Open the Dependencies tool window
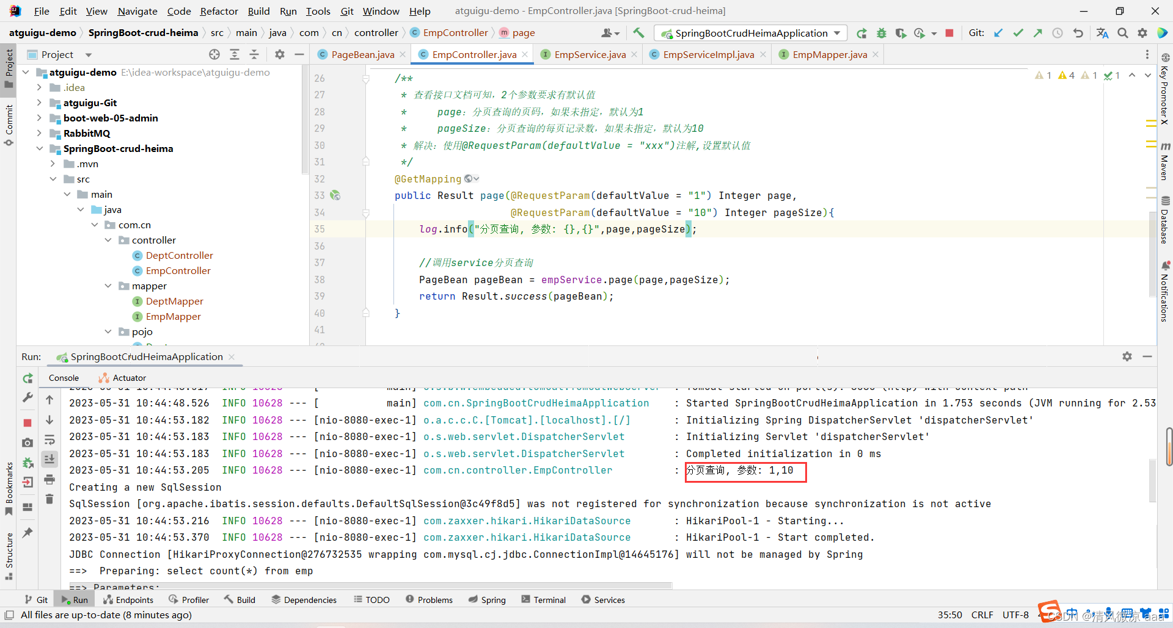This screenshot has height=628, width=1173. [304, 600]
